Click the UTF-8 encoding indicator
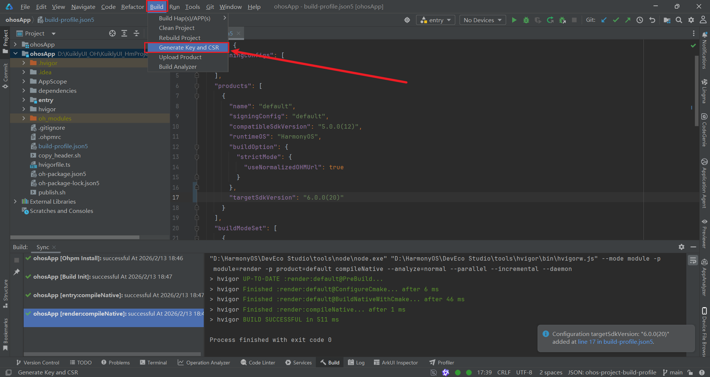The width and height of the screenshot is (710, 377). coord(524,372)
